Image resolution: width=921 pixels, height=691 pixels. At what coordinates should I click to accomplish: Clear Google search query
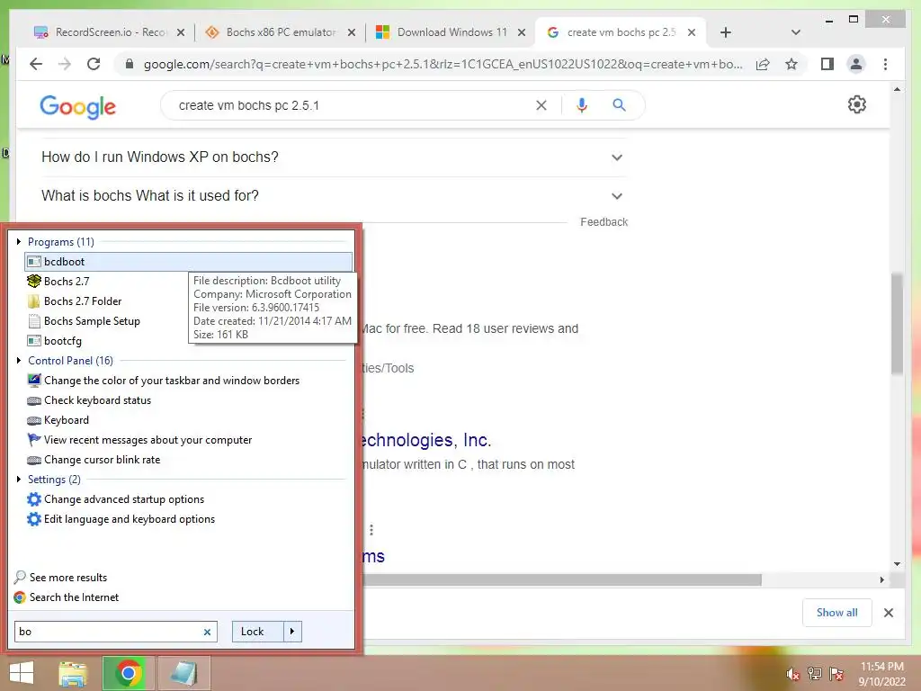(x=541, y=105)
